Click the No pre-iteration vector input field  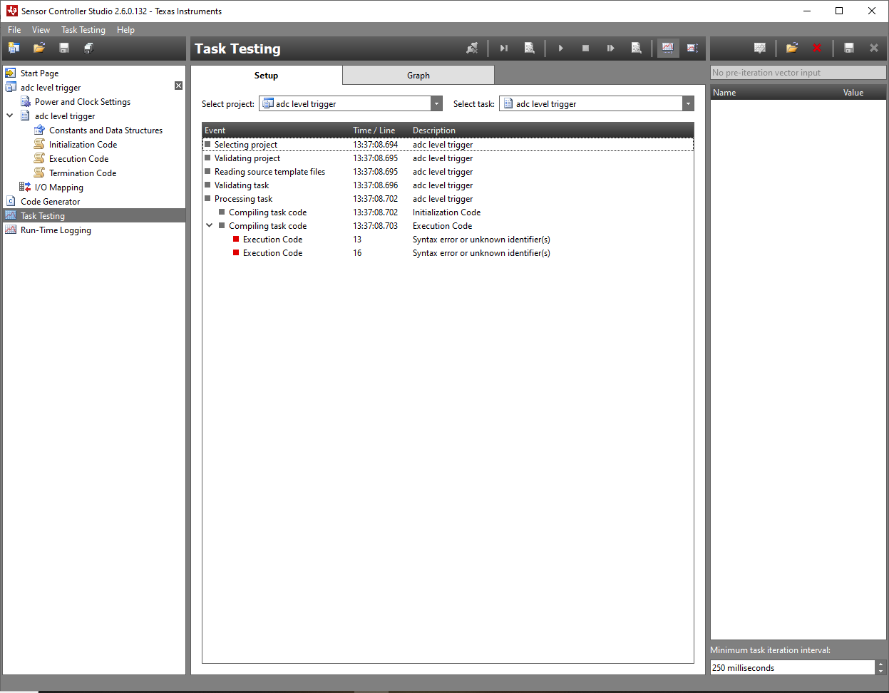pyautogui.click(x=798, y=72)
